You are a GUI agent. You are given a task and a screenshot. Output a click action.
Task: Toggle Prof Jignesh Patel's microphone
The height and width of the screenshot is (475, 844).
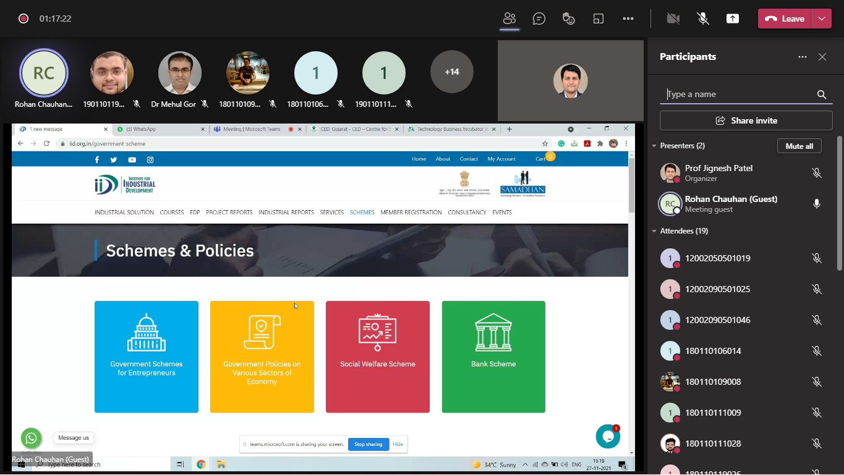pos(817,173)
